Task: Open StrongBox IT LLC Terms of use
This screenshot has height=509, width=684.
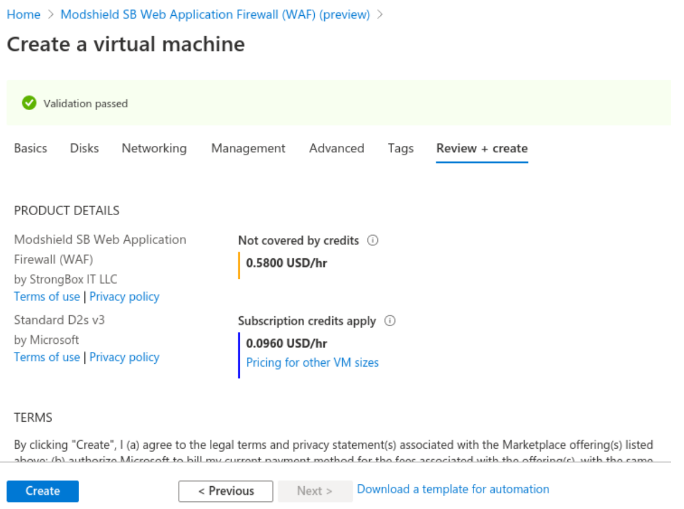Action: coord(47,297)
